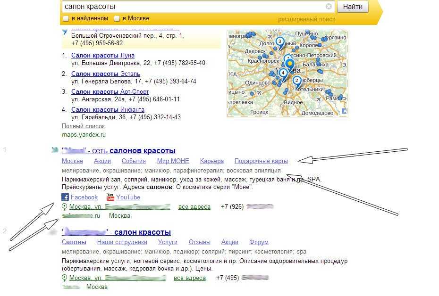Open the 'Наши сотрудники' sitelink
The image size is (439, 296).
click(x=122, y=242)
